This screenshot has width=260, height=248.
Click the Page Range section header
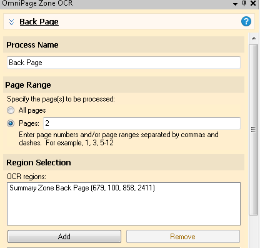tap(124, 85)
